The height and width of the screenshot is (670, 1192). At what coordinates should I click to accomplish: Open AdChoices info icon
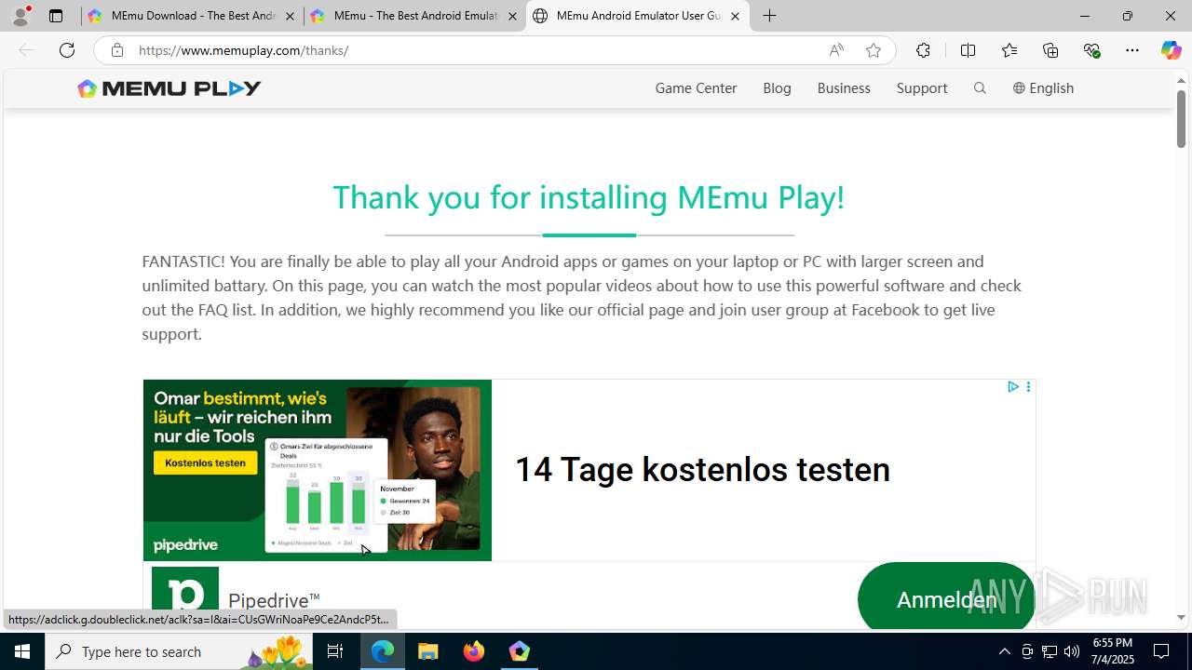coord(1013,387)
